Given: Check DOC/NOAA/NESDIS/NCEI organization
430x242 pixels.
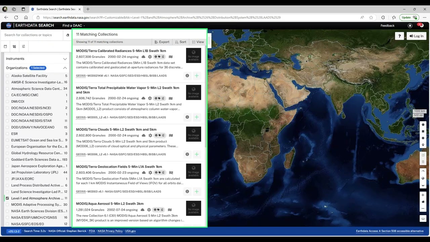Looking at the screenshot, I should pos(7,108).
